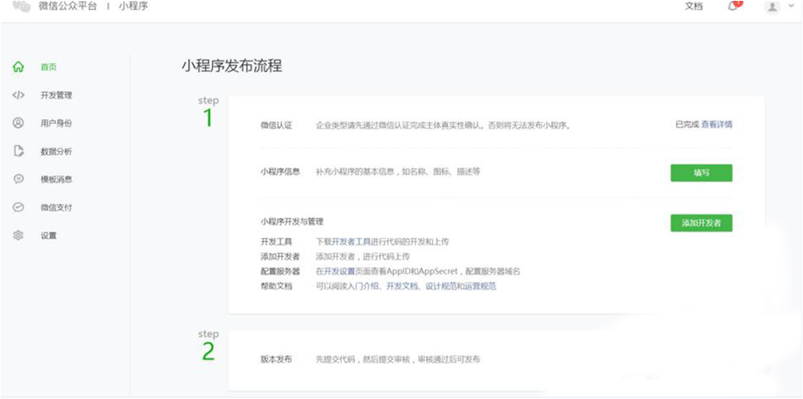Click the 小程序开发与管理 section title

(x=292, y=221)
